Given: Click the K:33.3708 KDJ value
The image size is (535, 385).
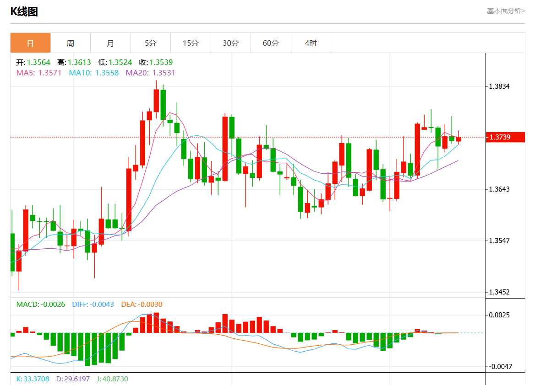Looking at the screenshot, I should point(33,379).
